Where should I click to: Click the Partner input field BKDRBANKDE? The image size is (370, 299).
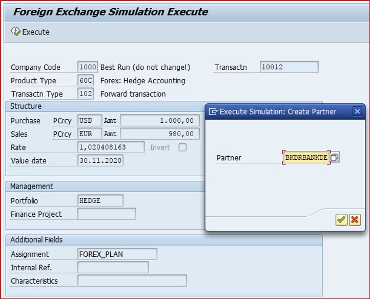(306, 157)
